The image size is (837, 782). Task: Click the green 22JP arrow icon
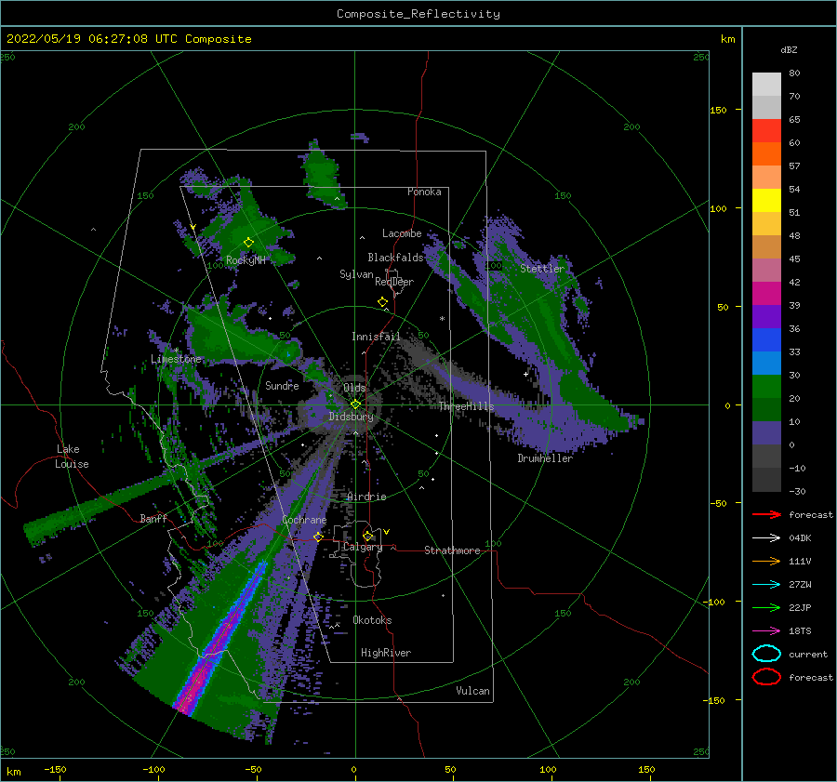tap(766, 607)
